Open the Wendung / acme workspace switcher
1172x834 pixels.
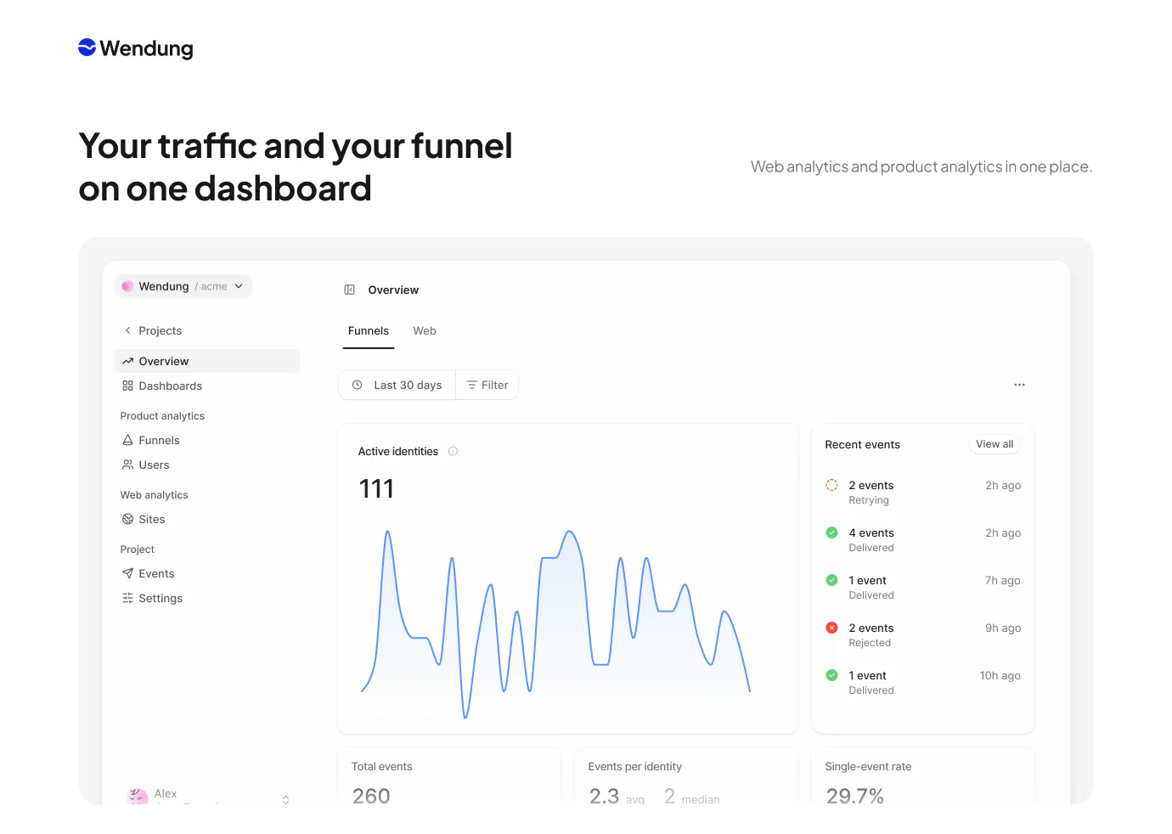tap(183, 286)
